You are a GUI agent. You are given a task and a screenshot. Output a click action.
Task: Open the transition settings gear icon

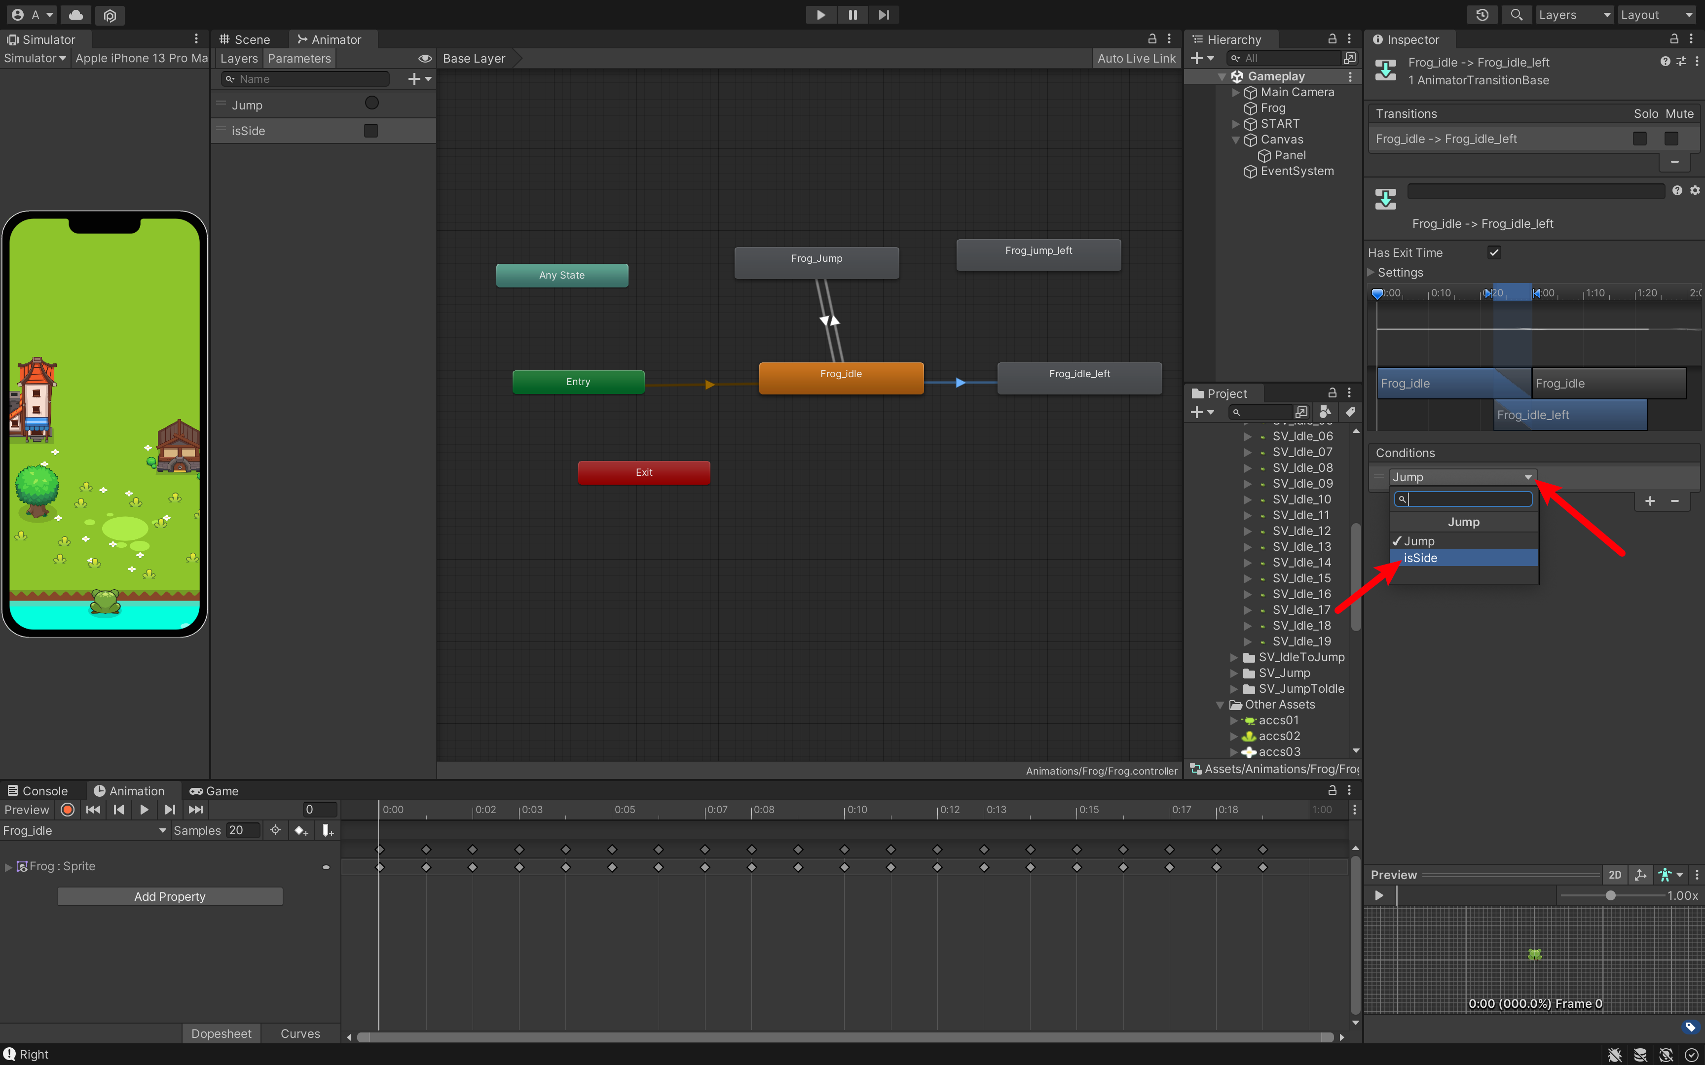1695,190
